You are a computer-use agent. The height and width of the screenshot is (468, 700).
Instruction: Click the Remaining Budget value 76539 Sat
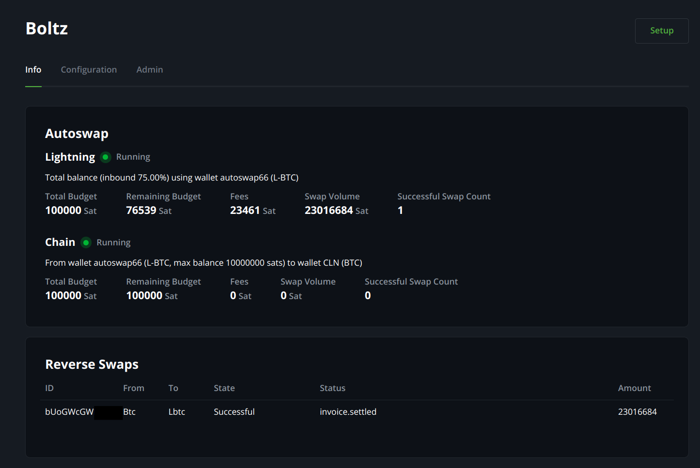coord(141,210)
